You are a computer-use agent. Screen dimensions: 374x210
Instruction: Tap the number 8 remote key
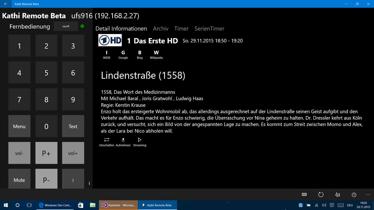pos(46,99)
